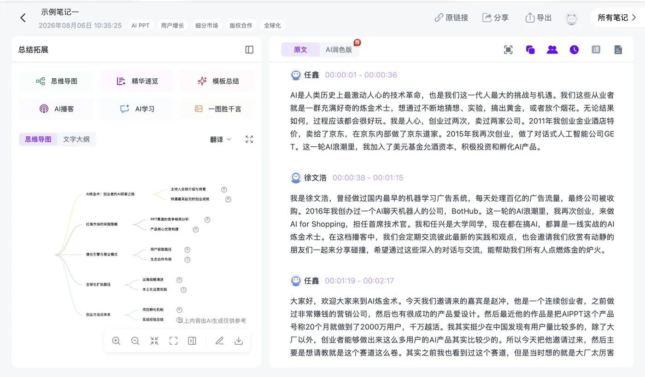This screenshot has width=645, height=377.
Task: Click the focus-mode frame icon in transcript toolbar
Action: (508, 50)
